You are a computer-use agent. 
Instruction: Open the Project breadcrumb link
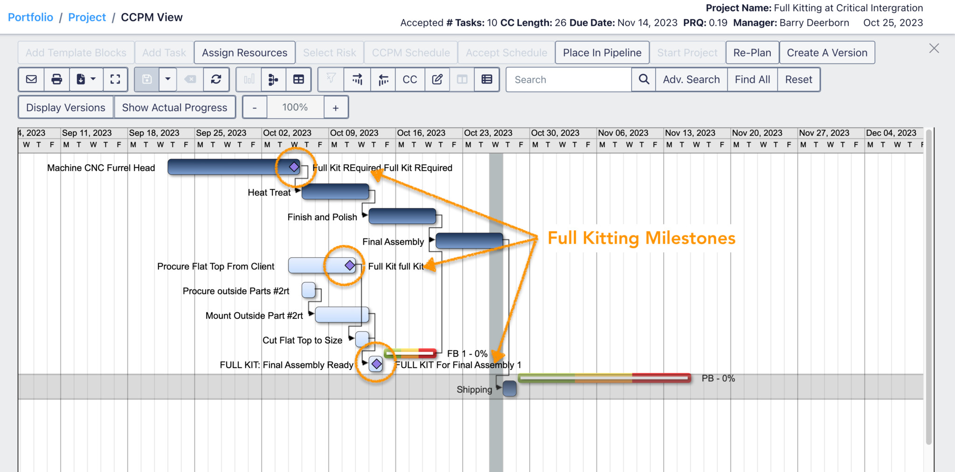pyautogui.click(x=87, y=17)
